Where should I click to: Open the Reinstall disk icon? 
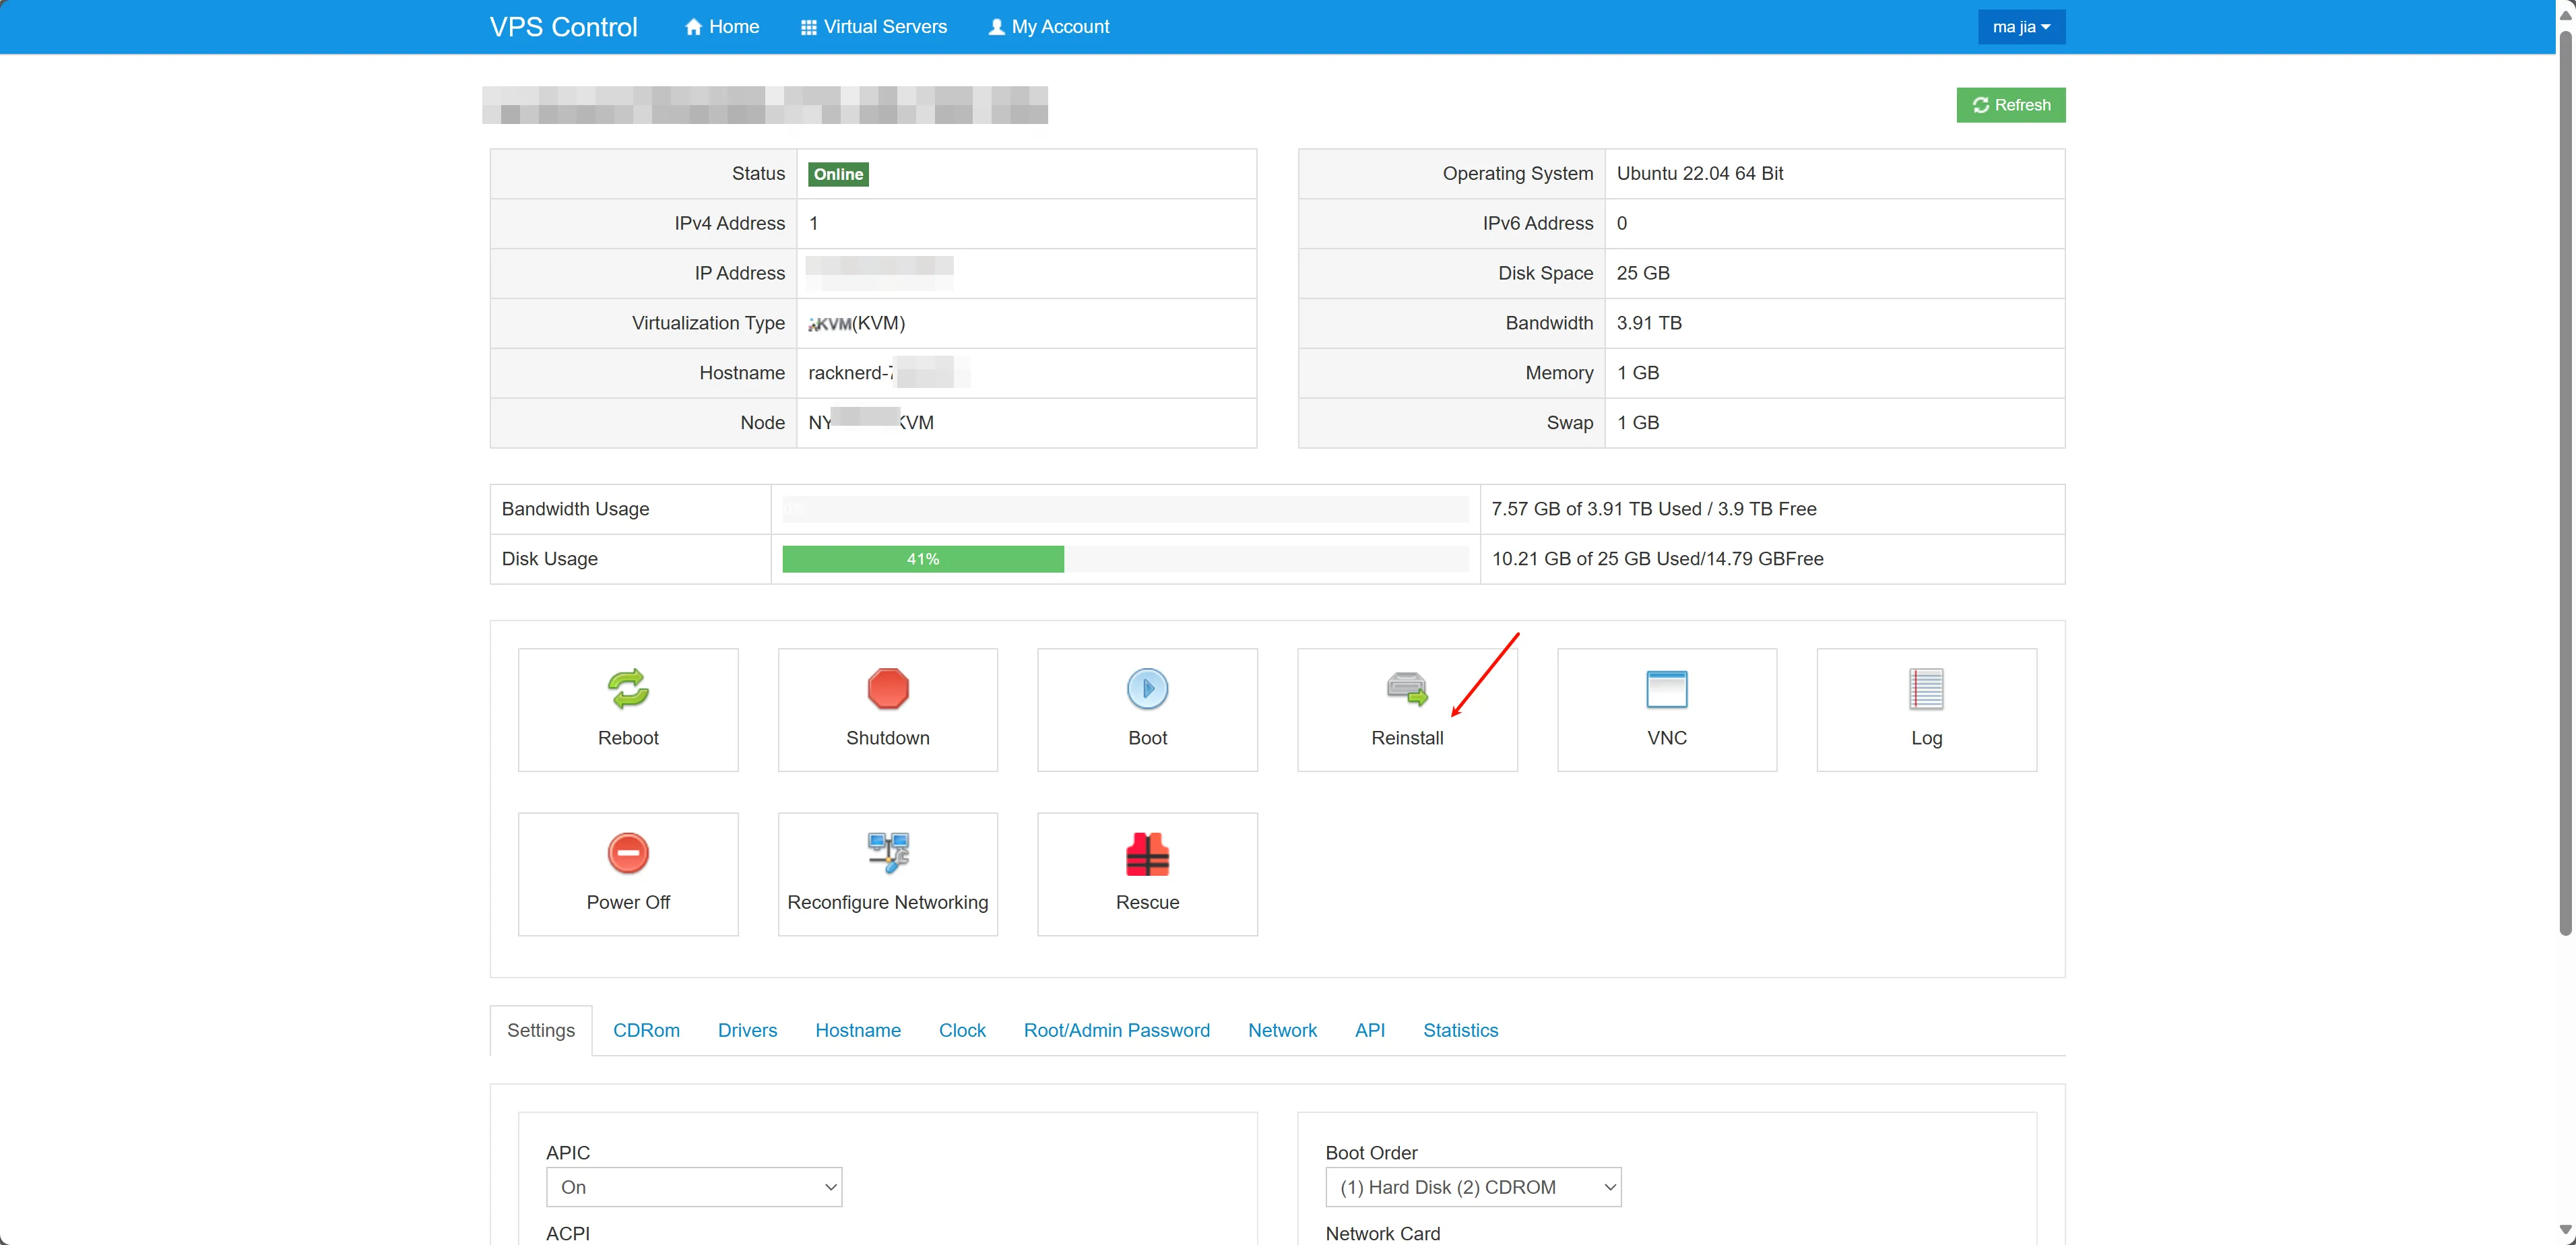click(x=1406, y=689)
